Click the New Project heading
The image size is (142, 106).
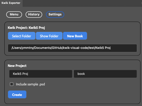(17, 66)
